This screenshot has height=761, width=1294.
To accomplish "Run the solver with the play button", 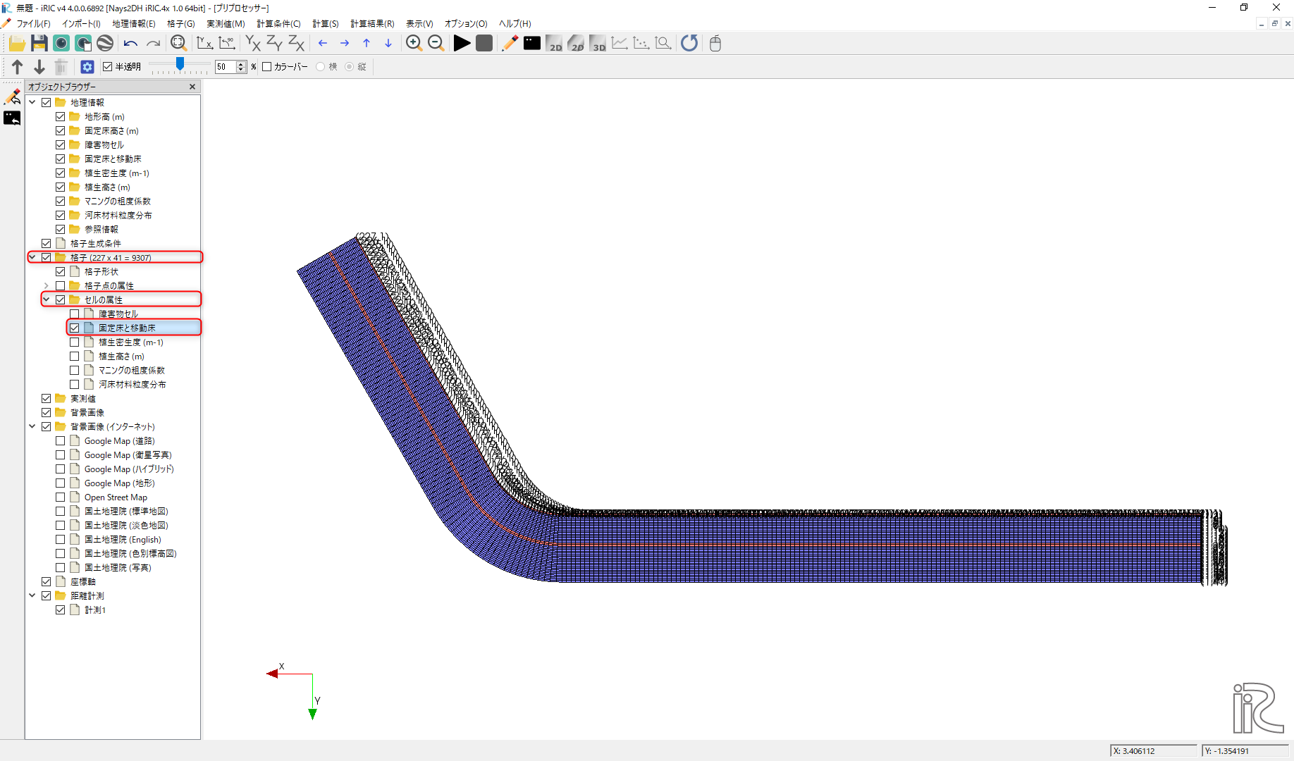I will (x=462, y=44).
